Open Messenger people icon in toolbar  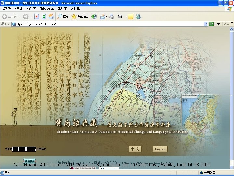[138, 17]
